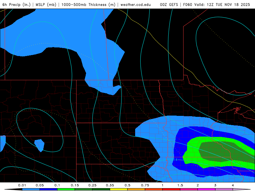Click the '1000-500mb Thickness (m)' title text
This screenshot has height=191, width=255.
click(88, 4)
